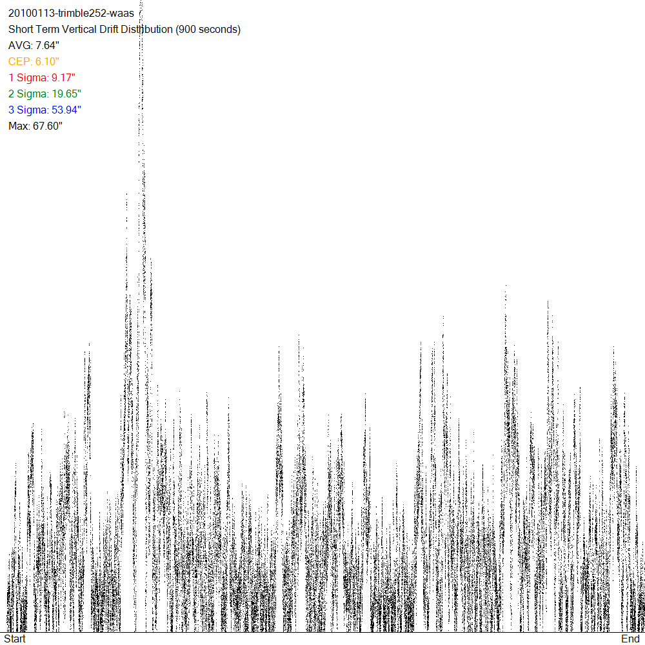Click the blue "3 Sigma:" label
645x645 pixels.
[28, 110]
